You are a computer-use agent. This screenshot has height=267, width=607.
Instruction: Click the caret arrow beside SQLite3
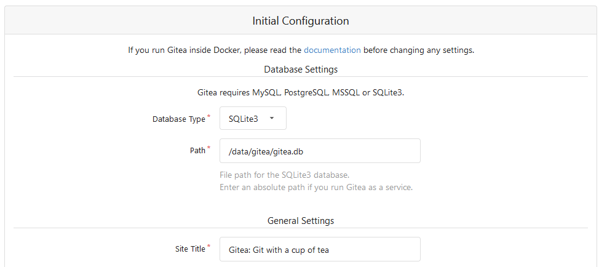click(272, 119)
